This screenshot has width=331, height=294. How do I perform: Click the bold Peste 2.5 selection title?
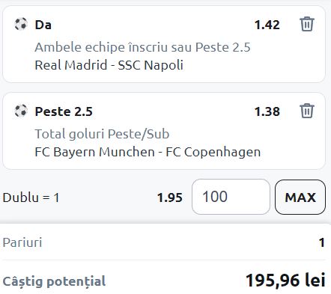coord(64,111)
